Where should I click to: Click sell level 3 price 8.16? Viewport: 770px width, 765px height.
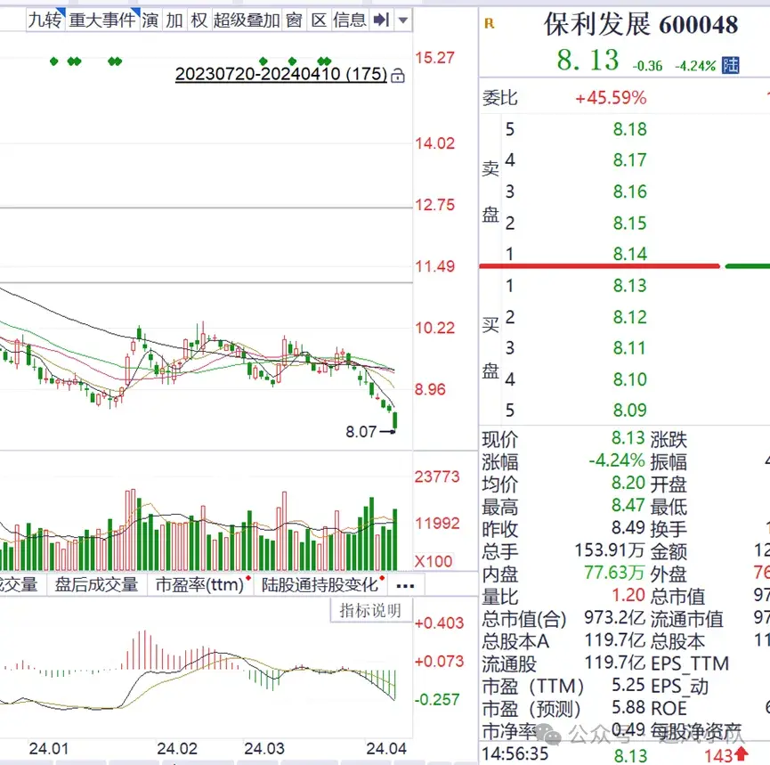click(x=629, y=191)
